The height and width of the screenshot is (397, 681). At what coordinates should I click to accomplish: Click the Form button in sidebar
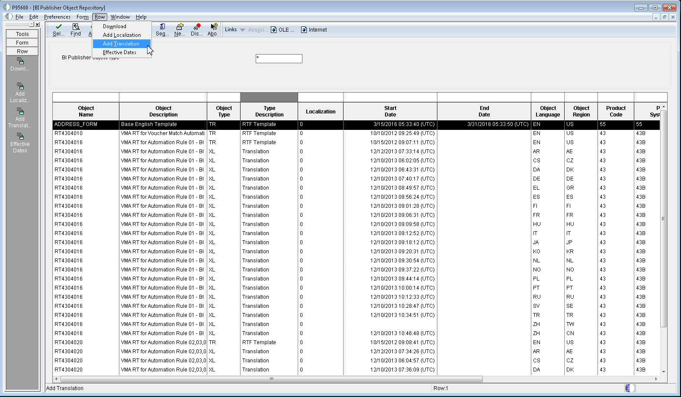pyautogui.click(x=22, y=43)
